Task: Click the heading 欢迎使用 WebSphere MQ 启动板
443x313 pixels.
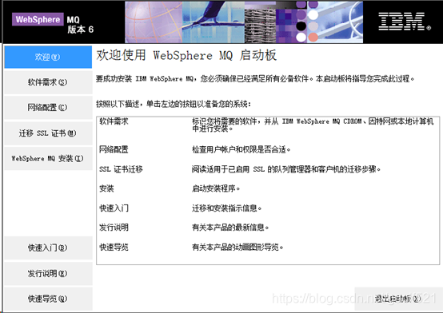Action: coord(186,55)
